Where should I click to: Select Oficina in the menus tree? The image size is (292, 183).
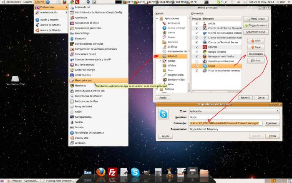pyautogui.click(x=172, y=66)
